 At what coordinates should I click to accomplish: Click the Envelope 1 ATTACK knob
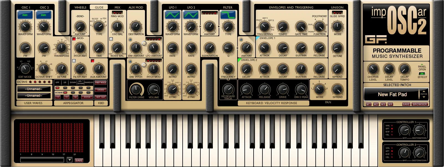[x=264, y=48]
